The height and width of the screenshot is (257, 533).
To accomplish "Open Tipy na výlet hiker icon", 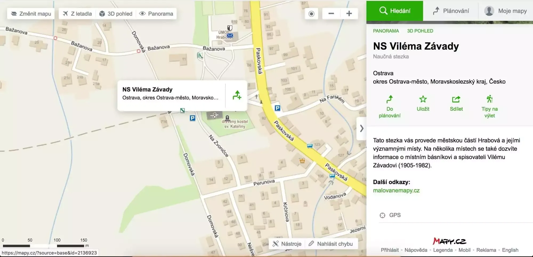I will pyautogui.click(x=489, y=99).
